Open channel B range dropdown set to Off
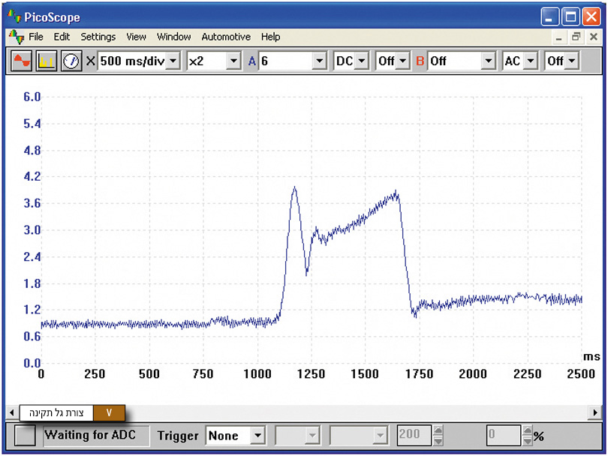Viewport: 608px width, 456px height. tap(489, 61)
